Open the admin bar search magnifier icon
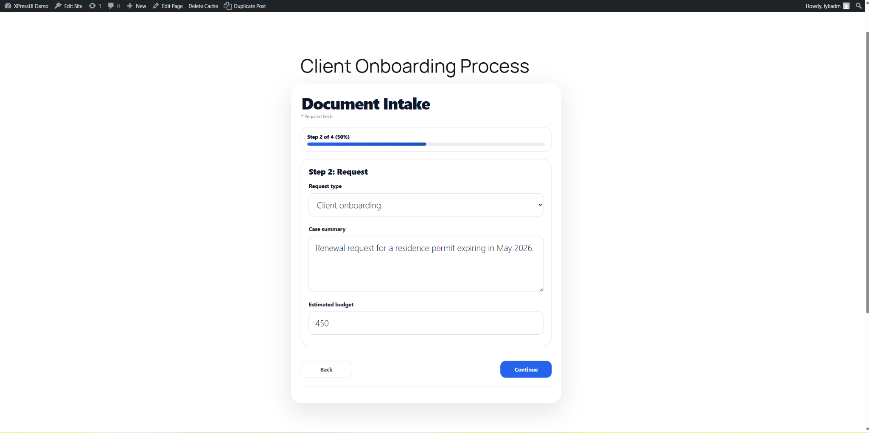Screen dimensions: 869x433 pos(859,6)
